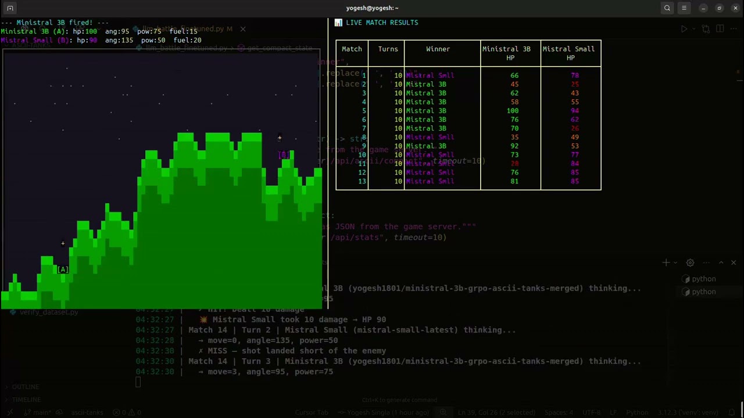Open the run options dropdown arrow
The width and height of the screenshot is (744, 418).
pyautogui.click(x=693, y=28)
